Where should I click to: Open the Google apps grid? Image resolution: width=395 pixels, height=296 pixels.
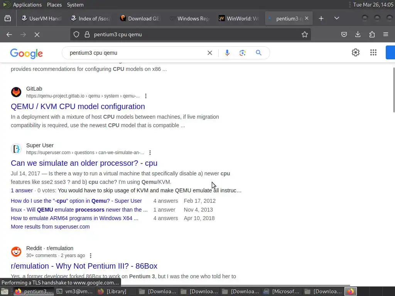click(x=373, y=52)
